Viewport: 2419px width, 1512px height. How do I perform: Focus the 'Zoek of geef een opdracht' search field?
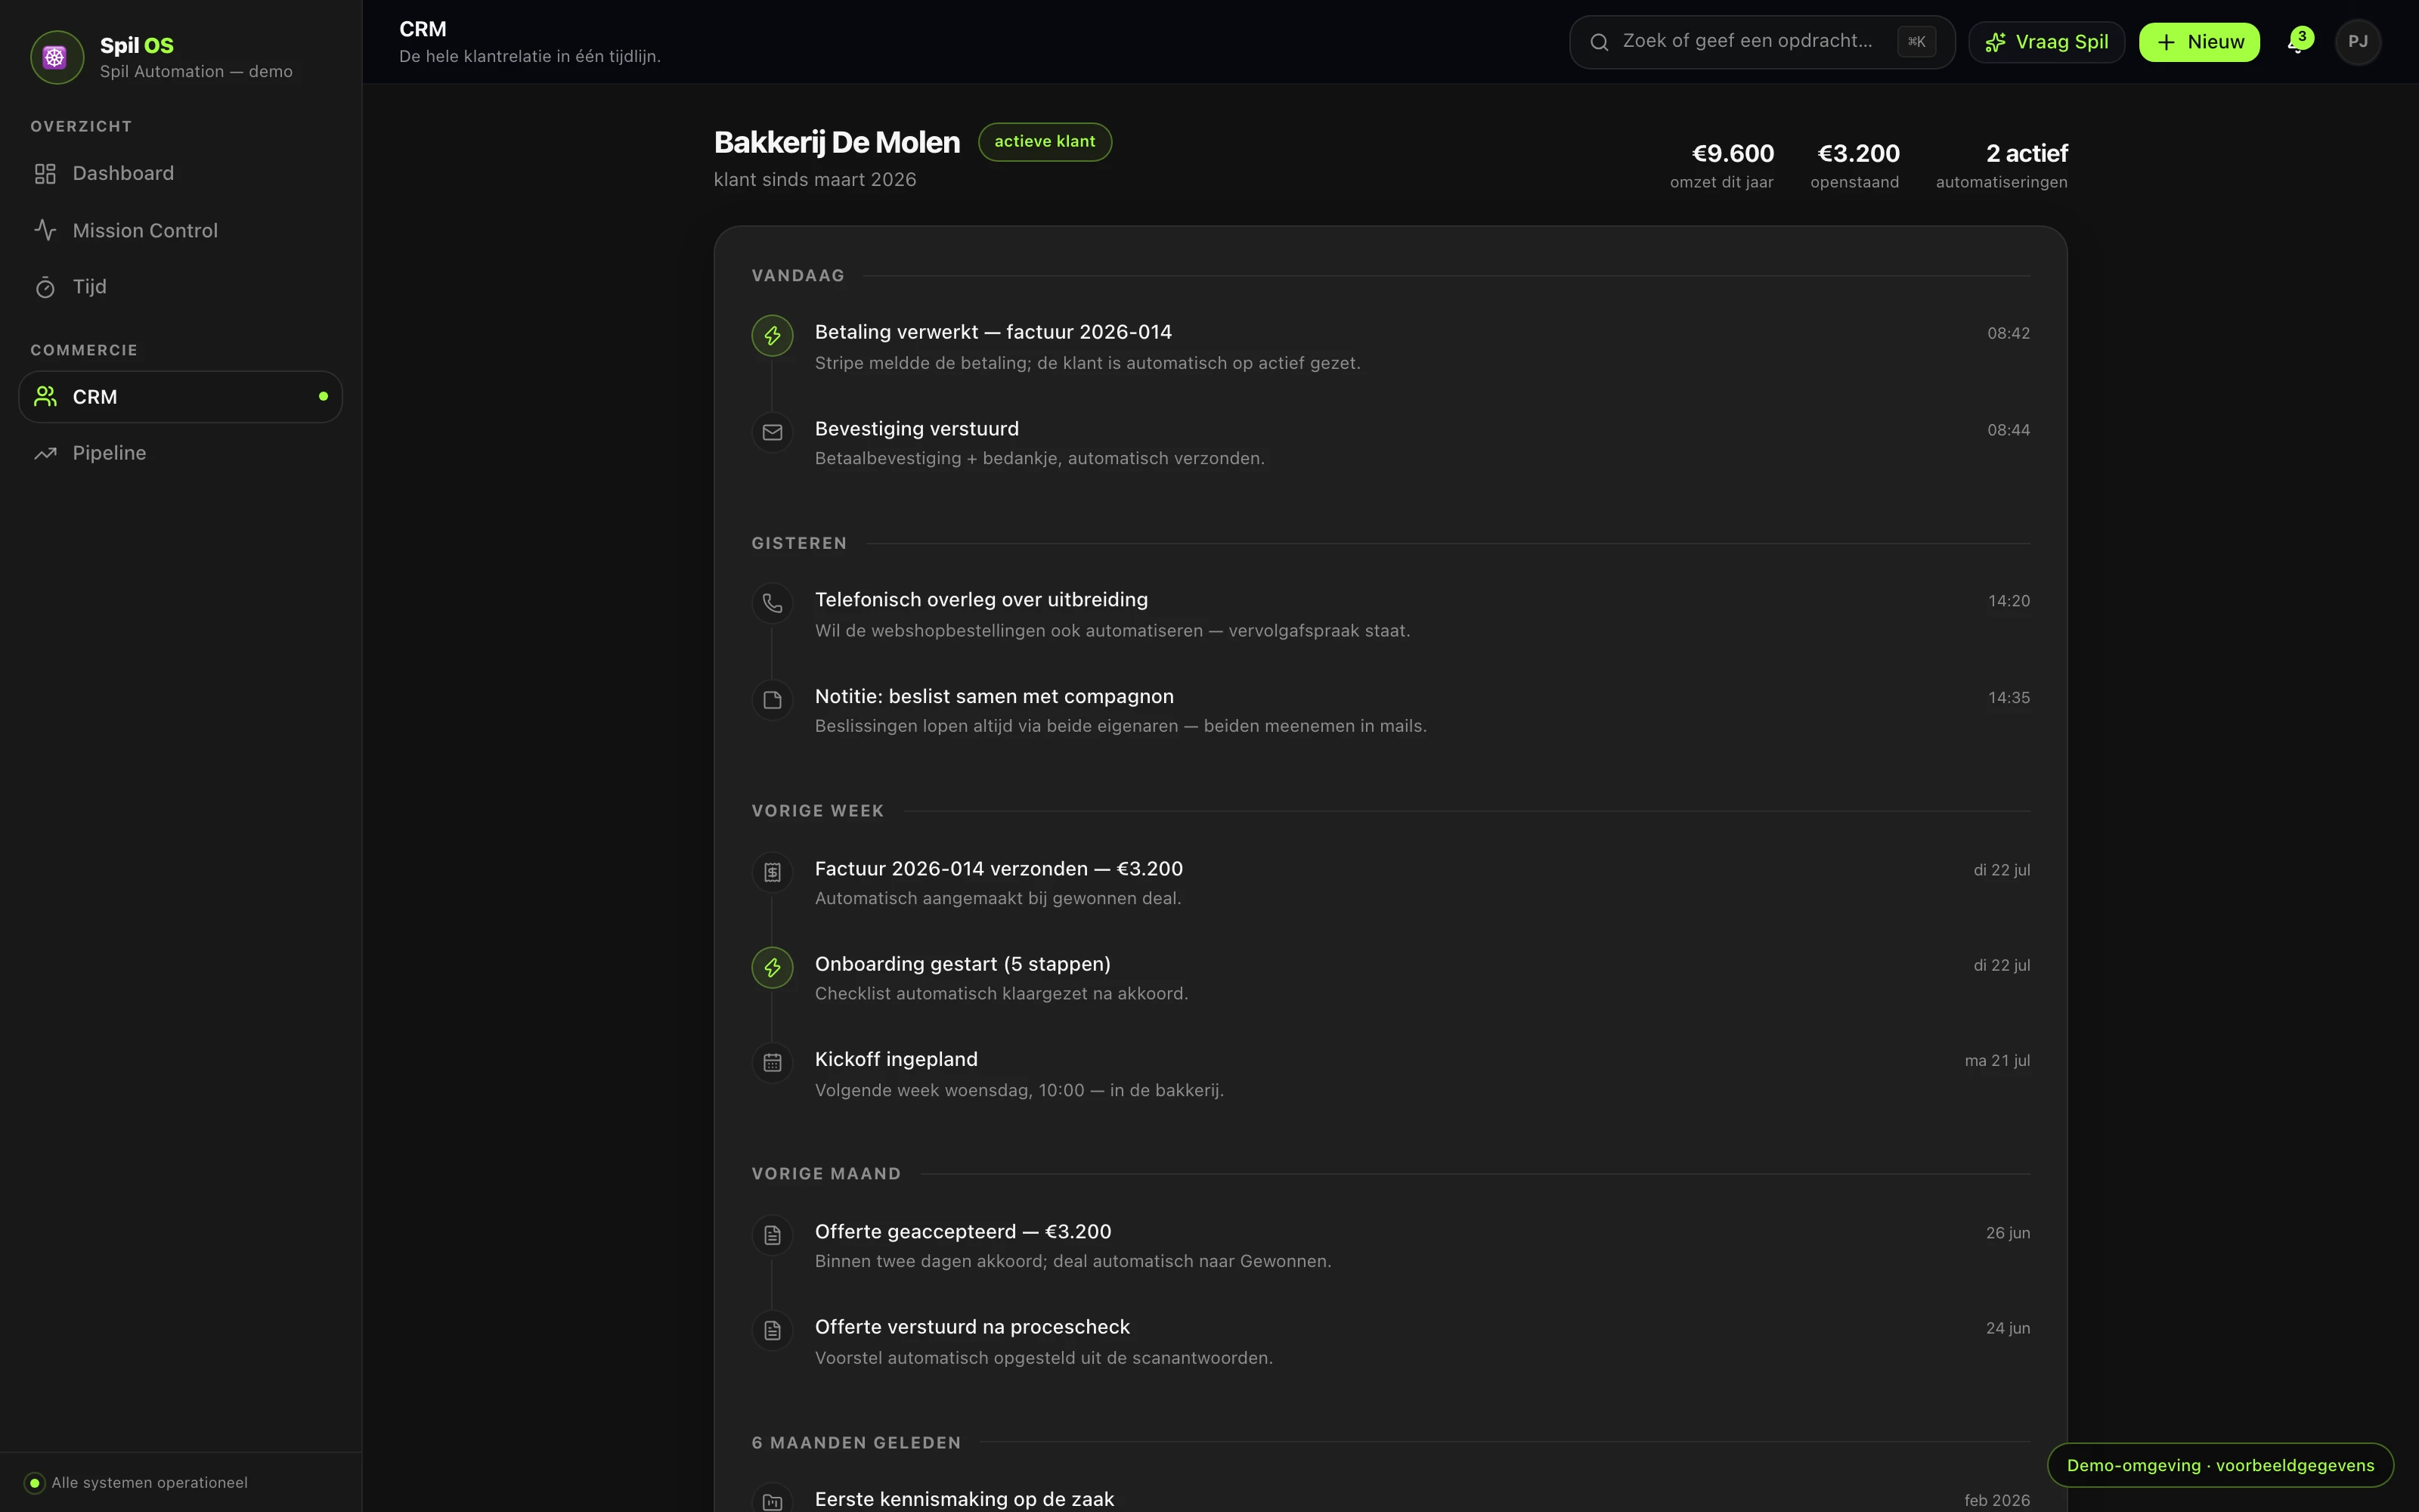pos(1761,42)
